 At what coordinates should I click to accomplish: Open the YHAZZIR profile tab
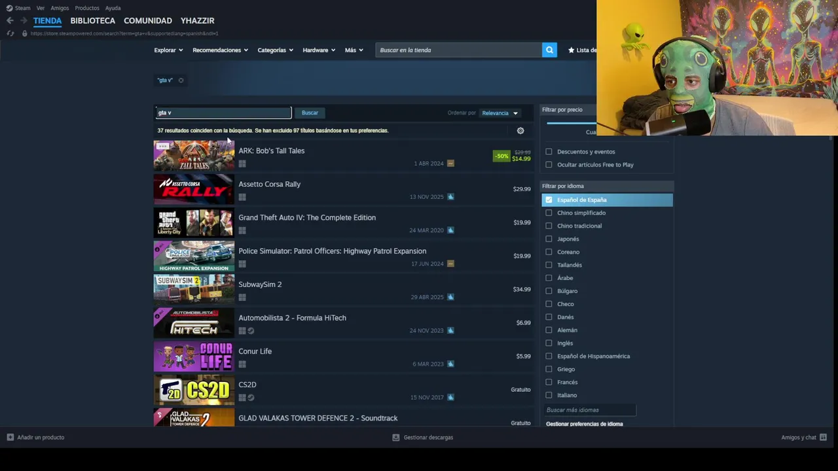[x=198, y=20]
